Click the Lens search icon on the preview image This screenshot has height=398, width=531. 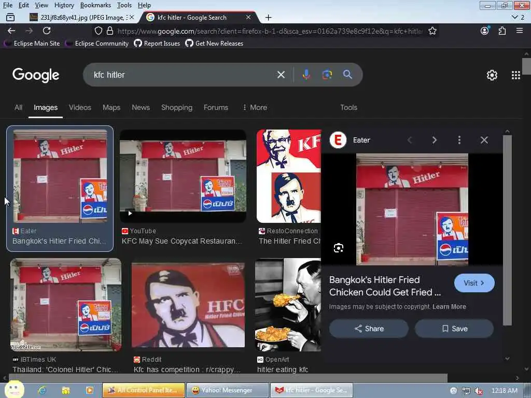[338, 248]
